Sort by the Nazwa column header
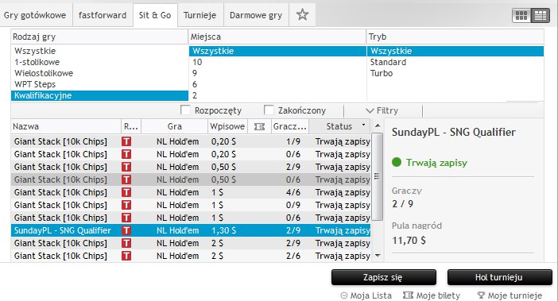The image size is (558, 301). pyautogui.click(x=66, y=126)
